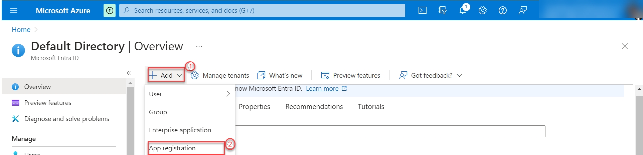Choose Enterprise application in the Add menu
Image resolution: width=643 pixels, height=155 pixels.
point(180,130)
